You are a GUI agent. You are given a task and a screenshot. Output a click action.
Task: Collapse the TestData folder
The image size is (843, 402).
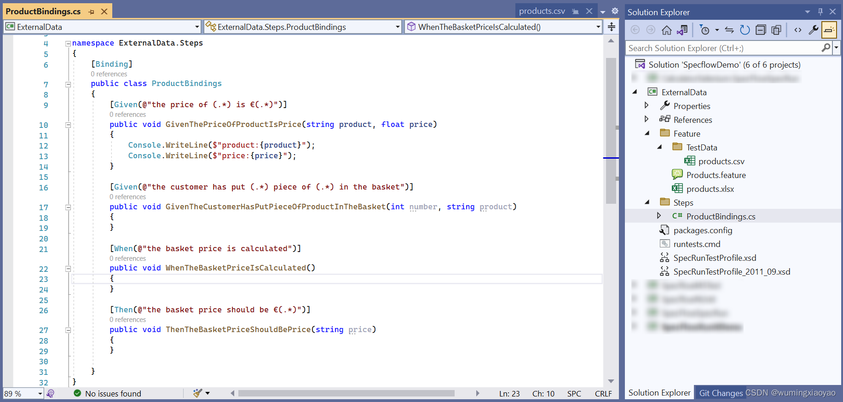(660, 147)
